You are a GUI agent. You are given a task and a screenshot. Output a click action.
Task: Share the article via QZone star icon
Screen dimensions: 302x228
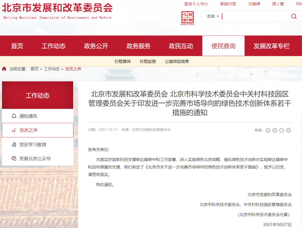pos(288,131)
